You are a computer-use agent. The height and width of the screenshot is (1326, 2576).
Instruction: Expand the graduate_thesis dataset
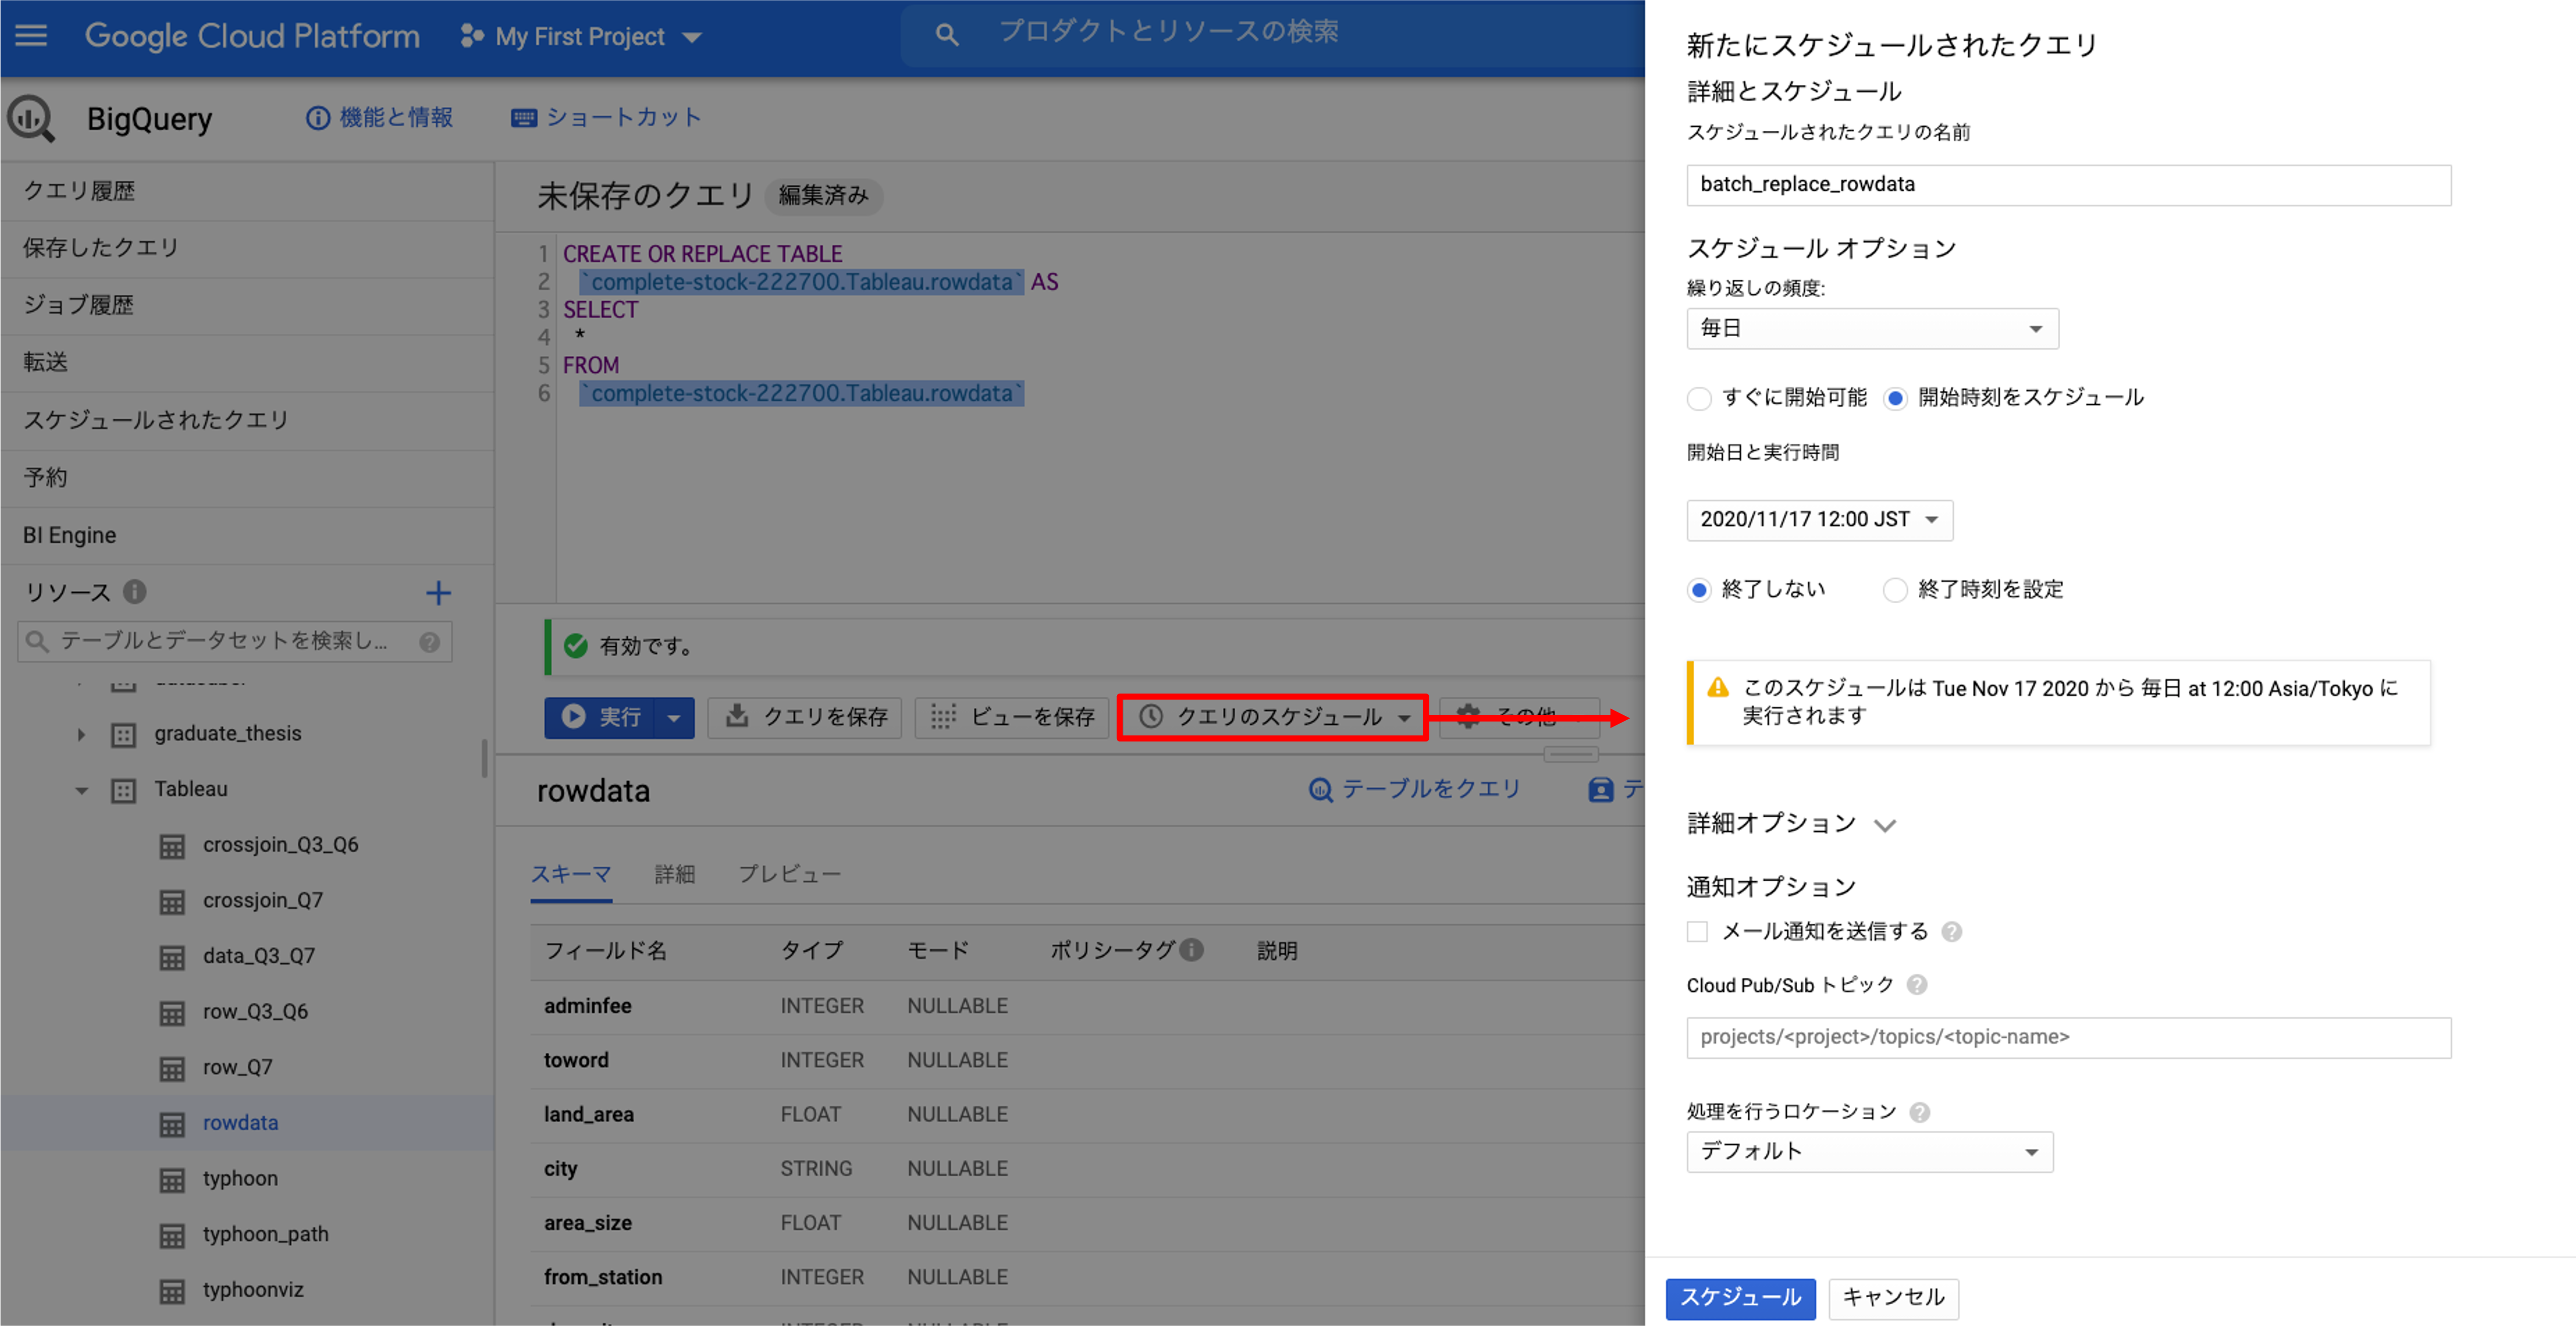[x=81, y=735]
